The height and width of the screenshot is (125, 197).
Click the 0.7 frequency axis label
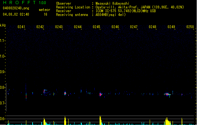[2, 103]
